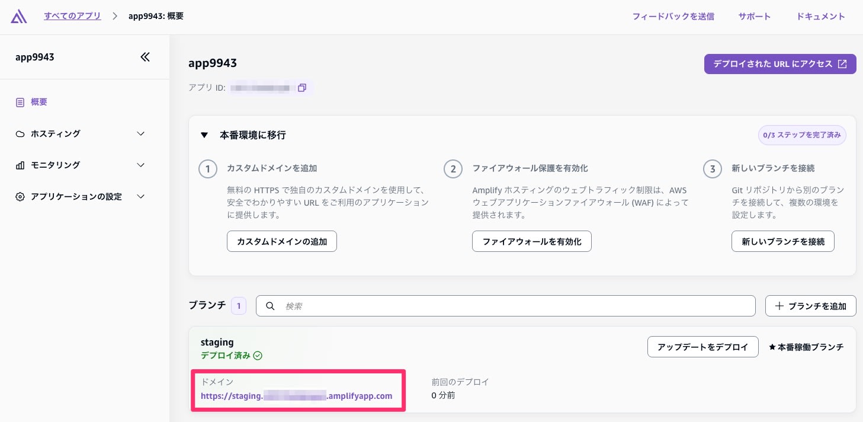Open サポート in the top navigation
This screenshot has width=863, height=422.
tap(754, 17)
